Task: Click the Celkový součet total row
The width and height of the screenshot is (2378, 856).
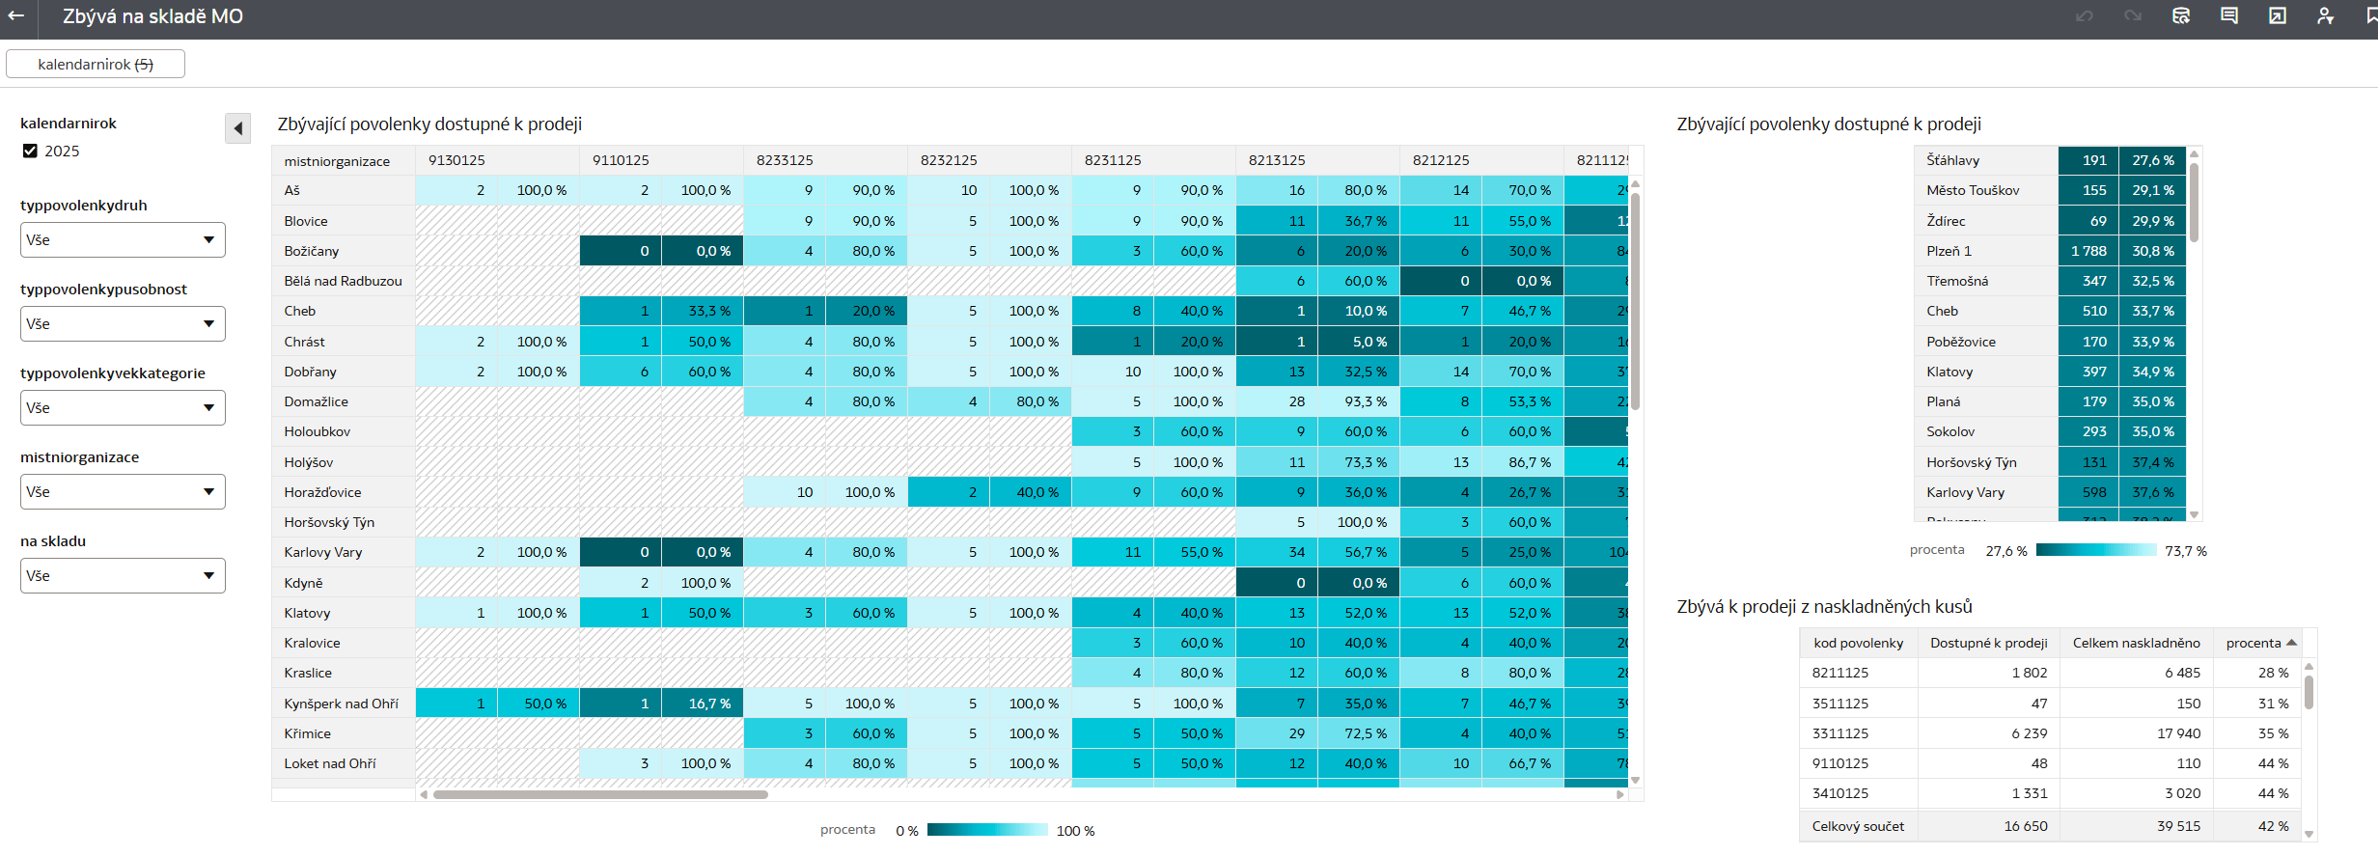Action: (2051, 826)
